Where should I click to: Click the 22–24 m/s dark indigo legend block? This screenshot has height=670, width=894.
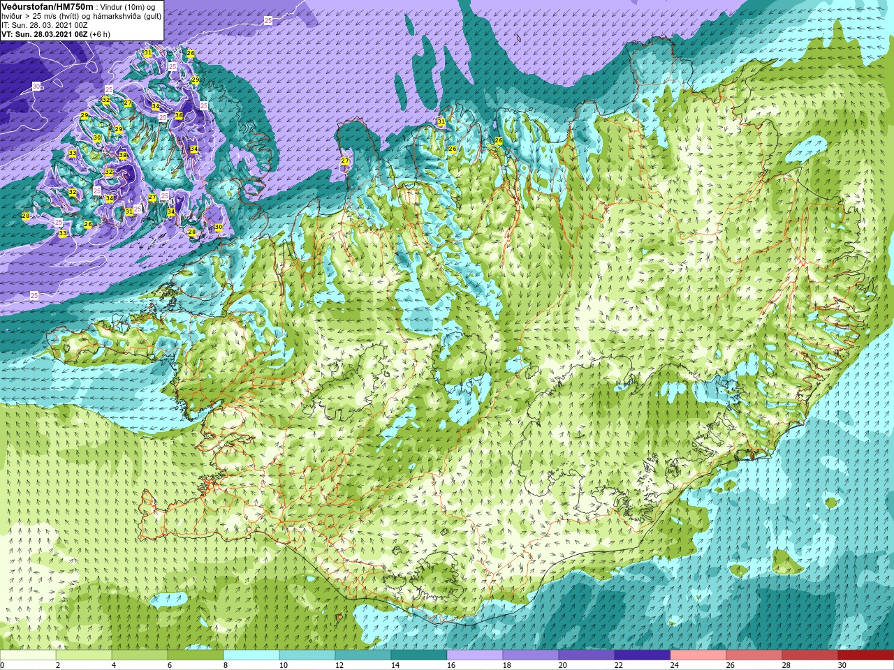(643, 656)
